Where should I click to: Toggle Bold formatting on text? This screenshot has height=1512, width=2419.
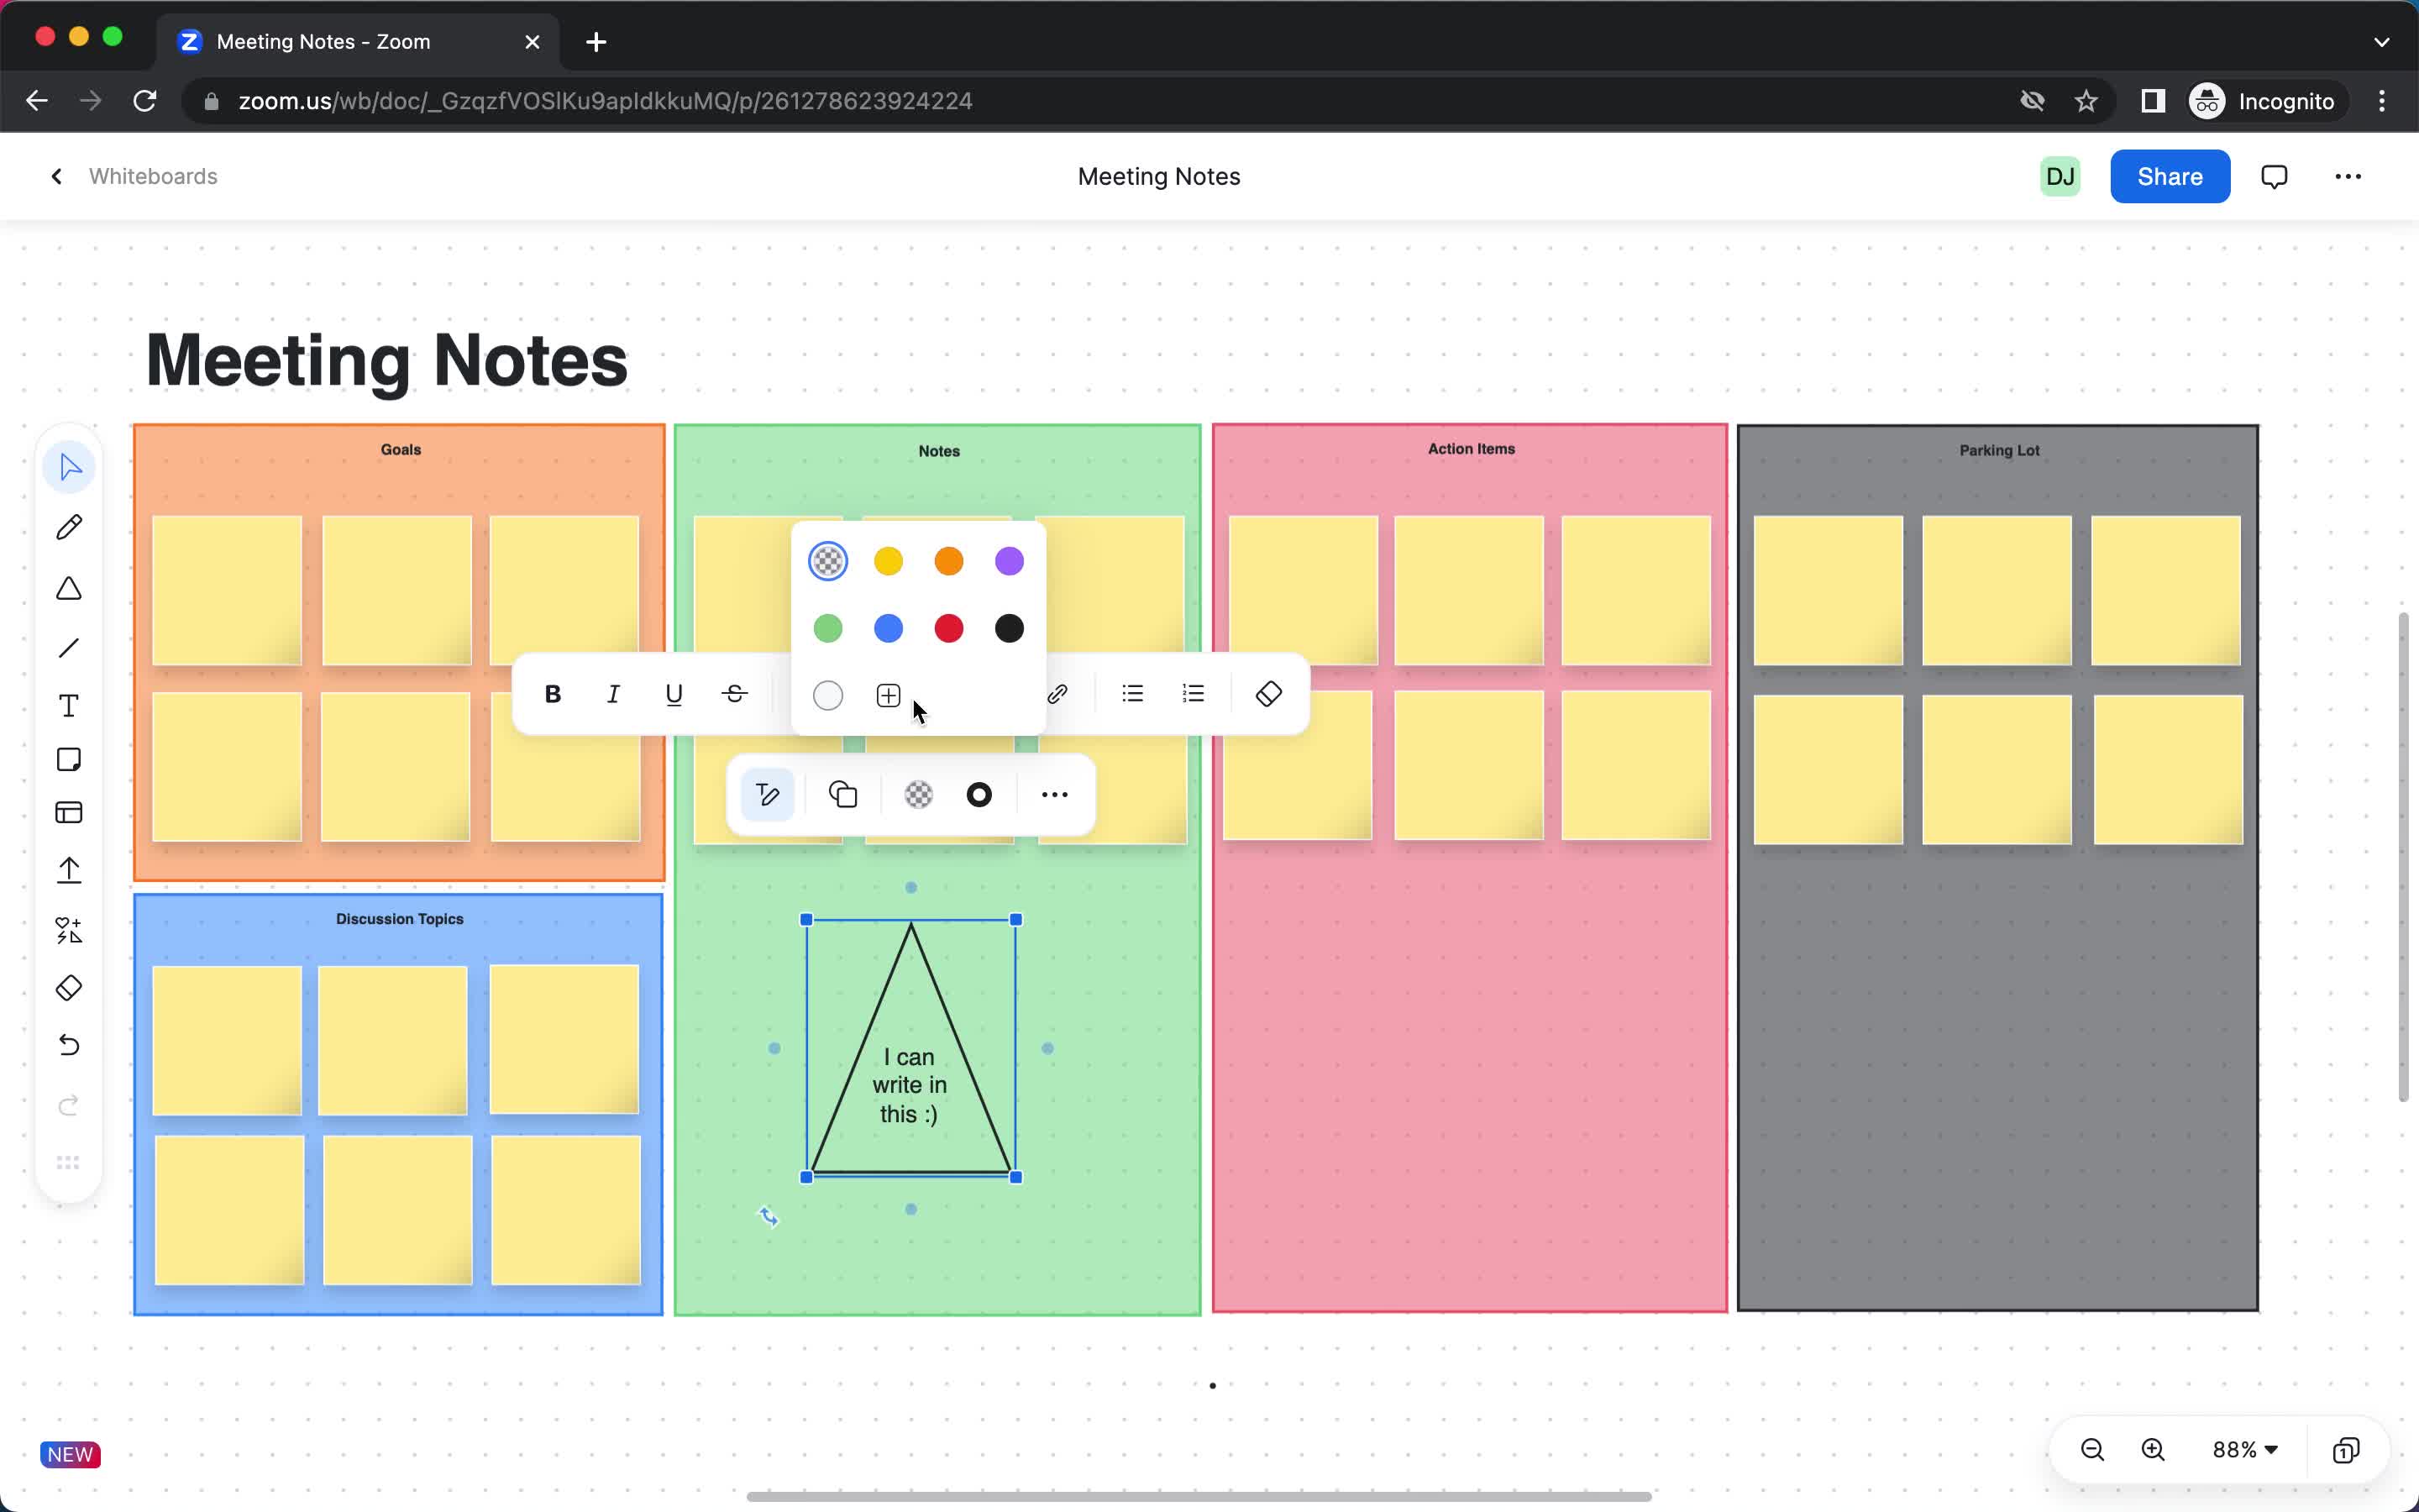tap(554, 693)
